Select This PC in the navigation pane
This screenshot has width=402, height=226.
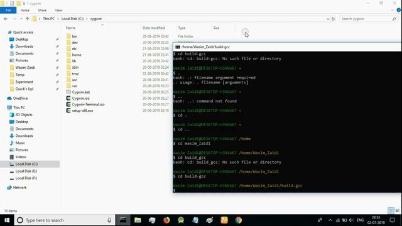19,107
